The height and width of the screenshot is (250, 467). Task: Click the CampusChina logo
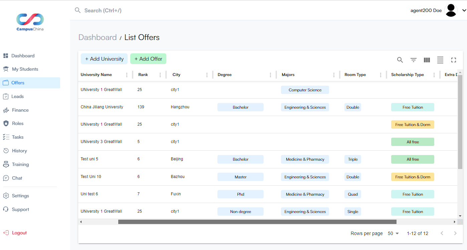30,22
